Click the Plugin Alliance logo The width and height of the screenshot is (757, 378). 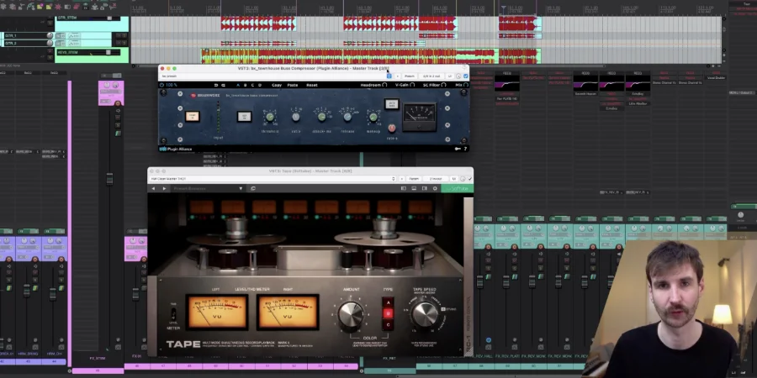176,149
